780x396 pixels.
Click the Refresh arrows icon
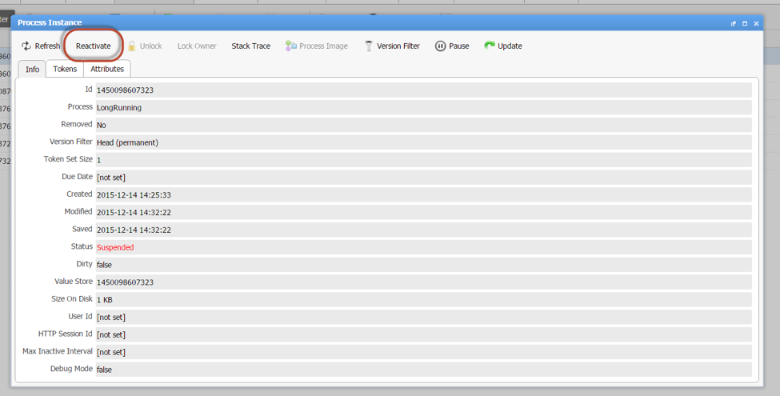click(x=26, y=46)
